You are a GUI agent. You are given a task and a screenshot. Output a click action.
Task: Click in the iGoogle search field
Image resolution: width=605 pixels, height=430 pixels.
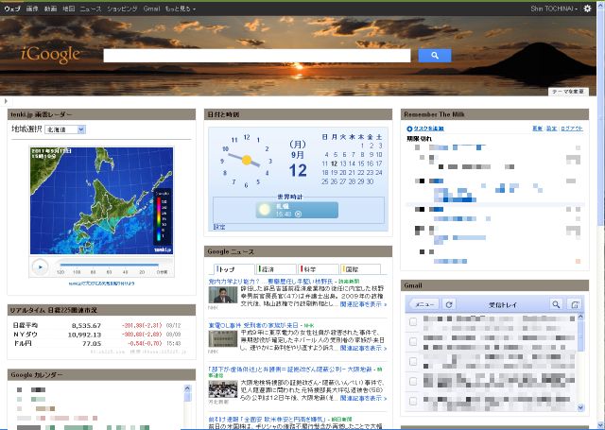pyautogui.click(x=257, y=56)
